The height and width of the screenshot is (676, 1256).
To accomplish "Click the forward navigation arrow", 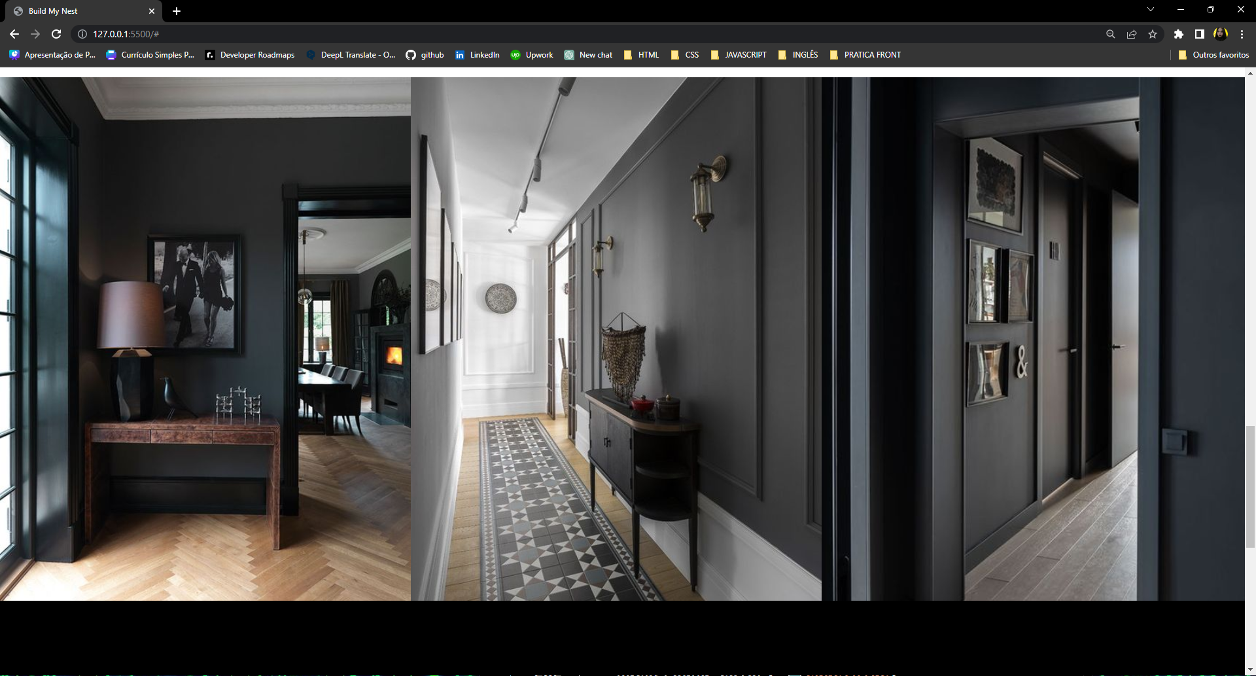I will 35,34.
